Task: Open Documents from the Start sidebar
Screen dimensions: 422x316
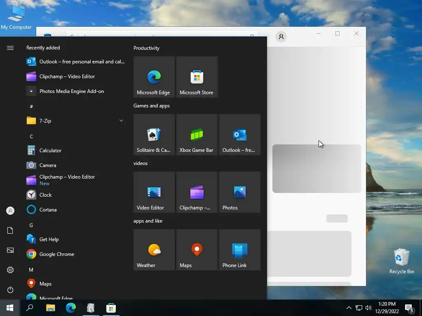Action: [x=10, y=230]
